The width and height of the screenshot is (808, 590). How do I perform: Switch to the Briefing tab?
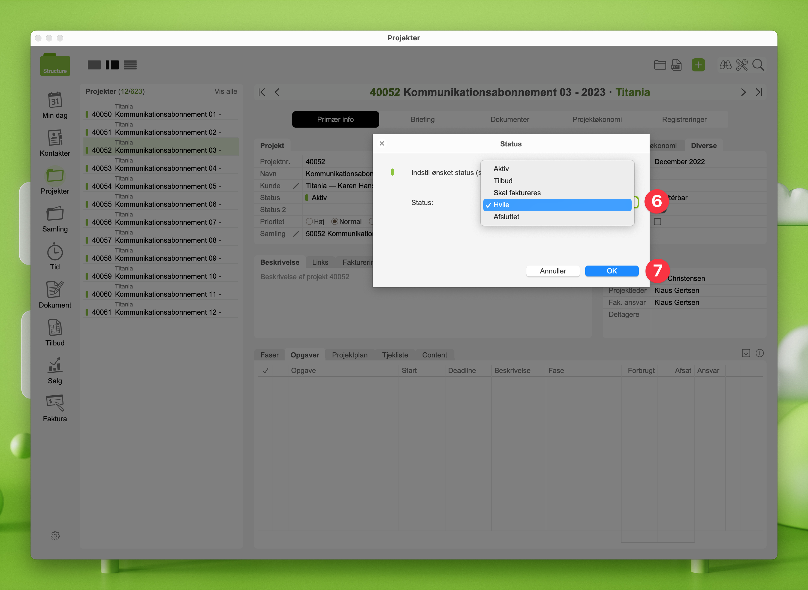click(422, 120)
